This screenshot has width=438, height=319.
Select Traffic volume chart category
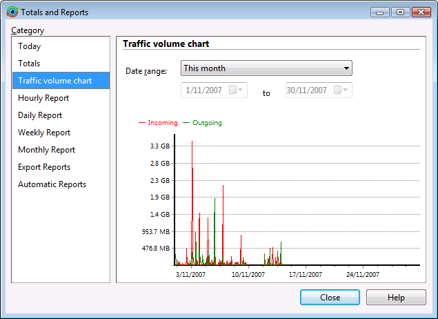pos(61,81)
